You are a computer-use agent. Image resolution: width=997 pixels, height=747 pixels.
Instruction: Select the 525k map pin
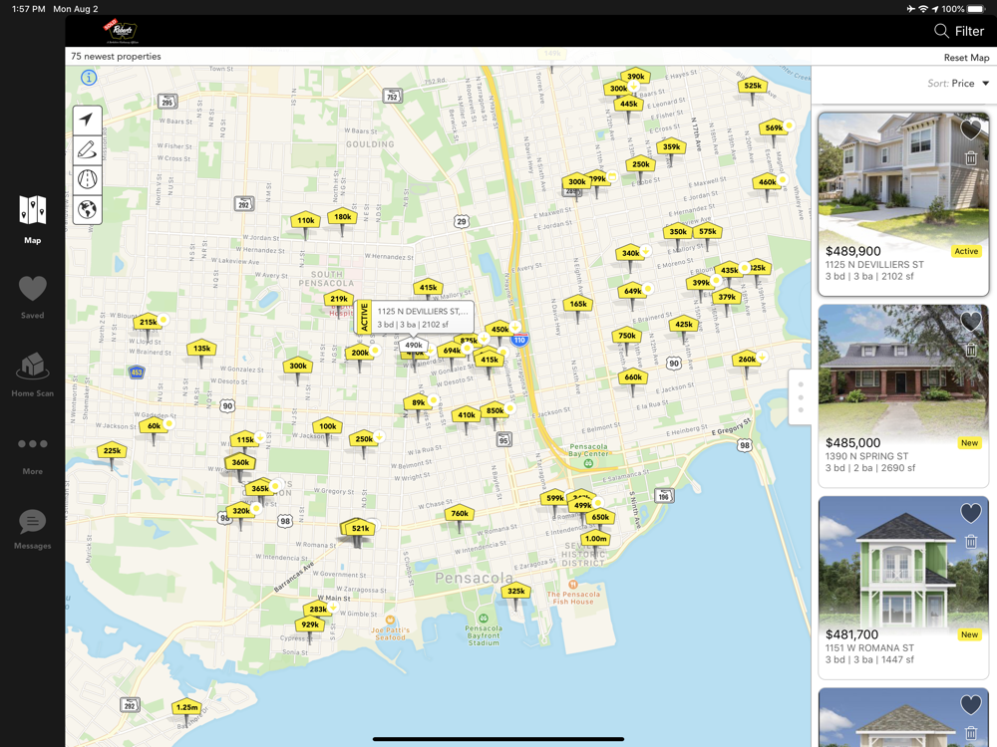tap(753, 85)
